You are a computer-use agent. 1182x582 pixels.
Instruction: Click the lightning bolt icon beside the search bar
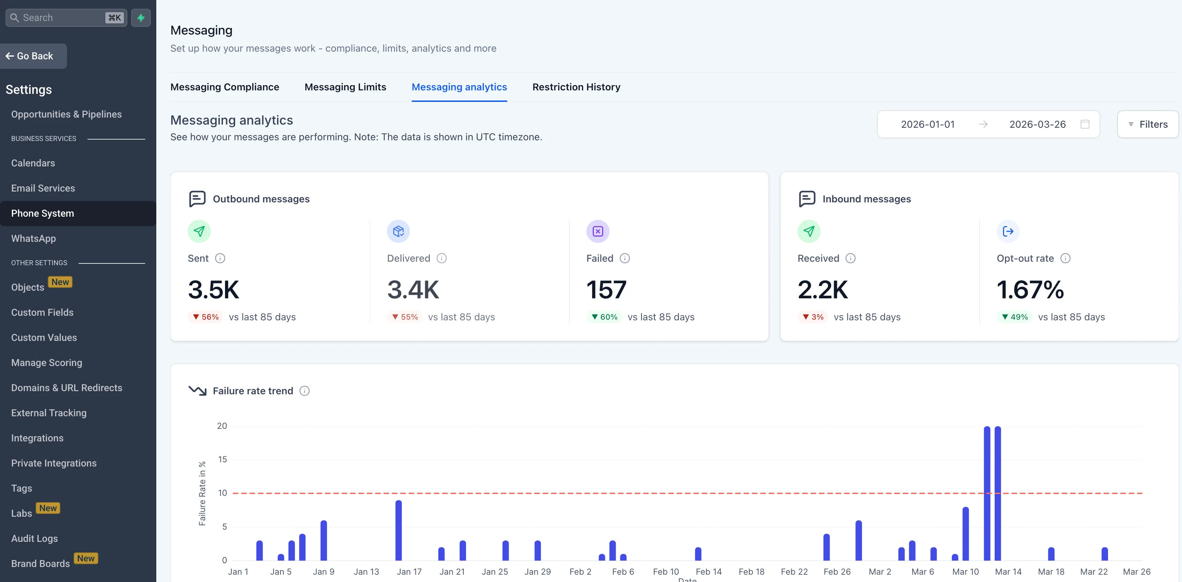tap(141, 17)
